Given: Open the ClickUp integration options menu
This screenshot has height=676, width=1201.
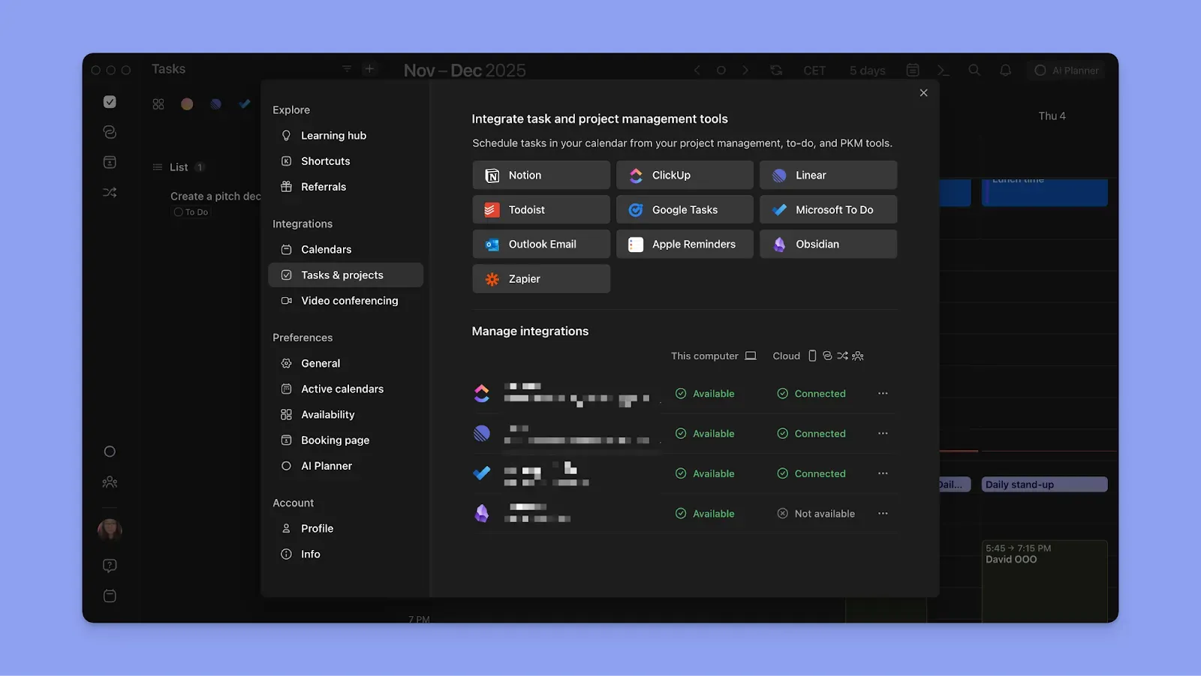Looking at the screenshot, I should pos(883,393).
